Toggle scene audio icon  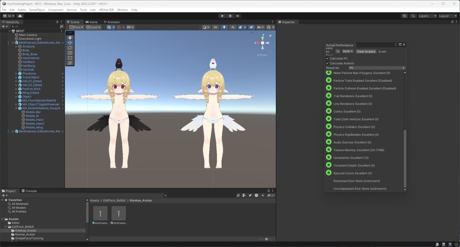point(233,27)
